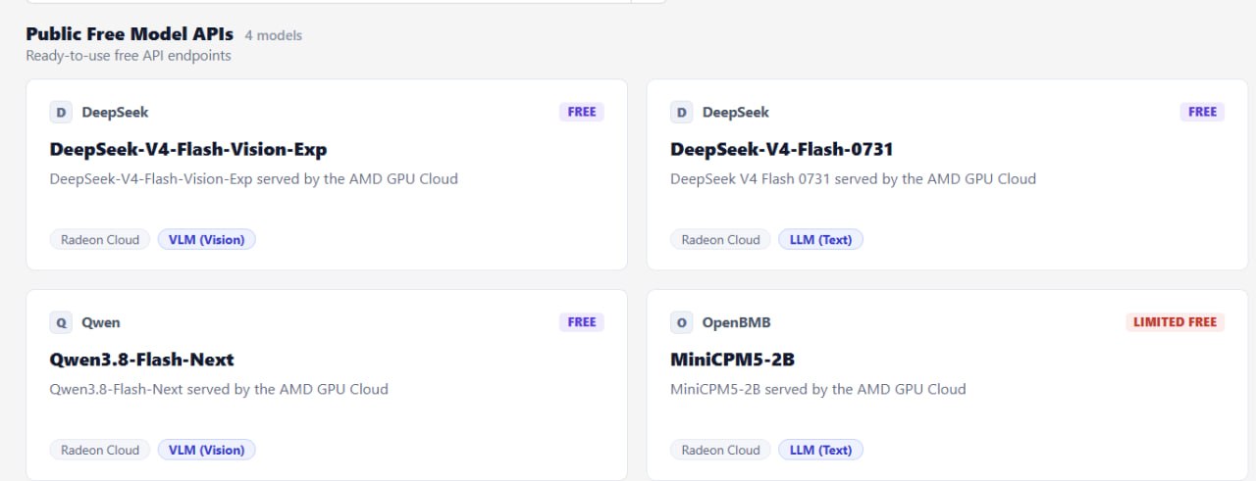Click the Qwen3.8-Flash-Next served by AMD description
The width and height of the screenshot is (1256, 481).
pos(219,389)
